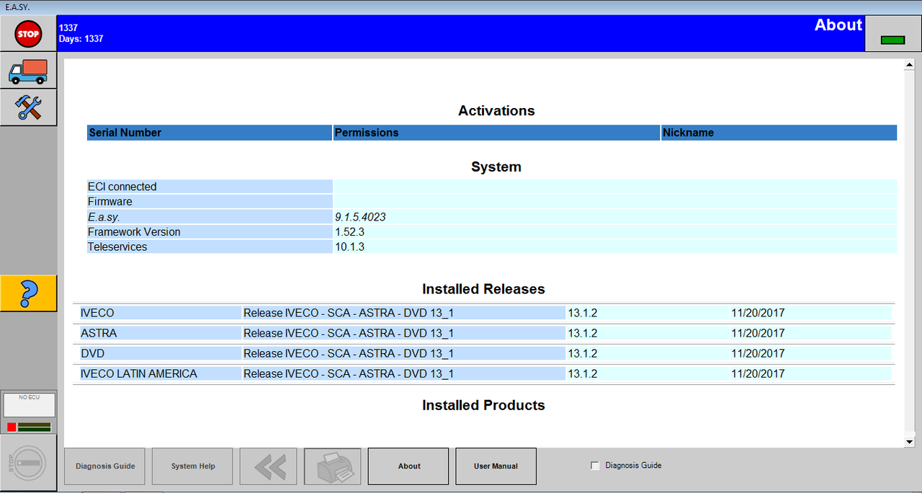Click the printer icon button
The height and width of the screenshot is (493, 922).
(332, 466)
